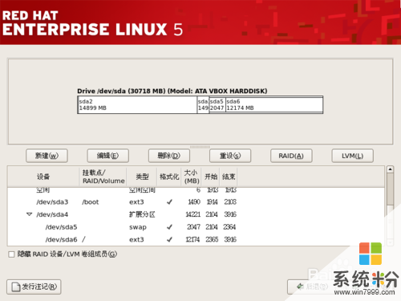Viewport: 401px width, 301px height.
Task: Open the 发行注记(R) release notes button
Action: pos(34,287)
